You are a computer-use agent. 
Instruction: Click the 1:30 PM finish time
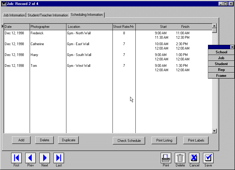click(182, 66)
